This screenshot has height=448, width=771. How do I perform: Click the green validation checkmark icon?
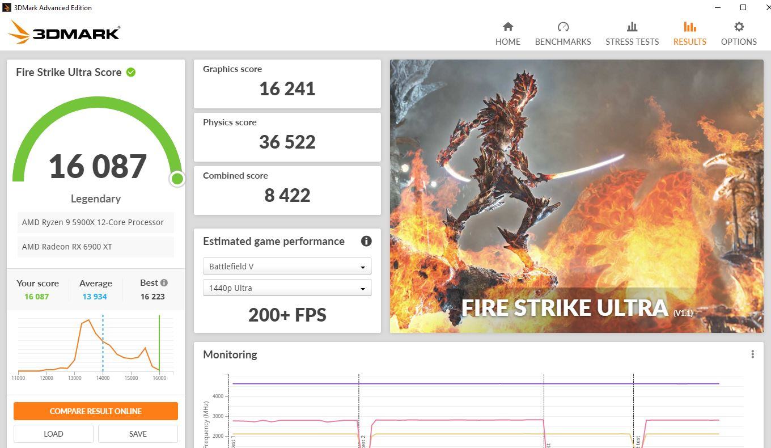pos(131,72)
